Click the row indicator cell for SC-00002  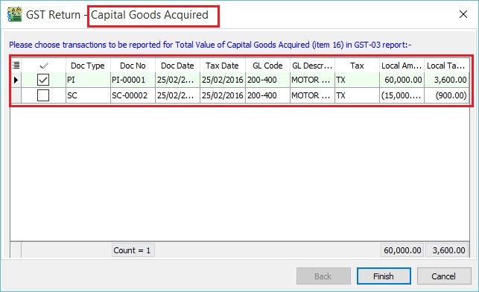point(16,95)
